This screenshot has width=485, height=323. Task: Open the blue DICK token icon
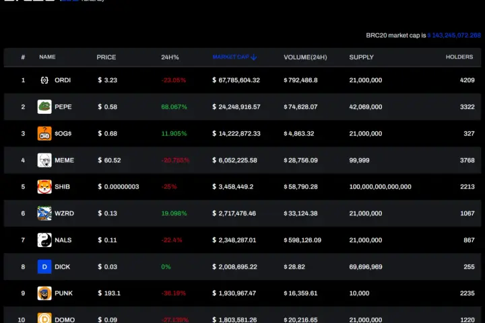44,266
